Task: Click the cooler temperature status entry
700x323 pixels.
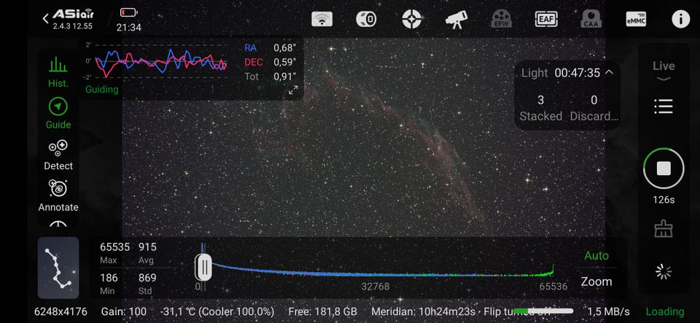Action: tap(217, 311)
